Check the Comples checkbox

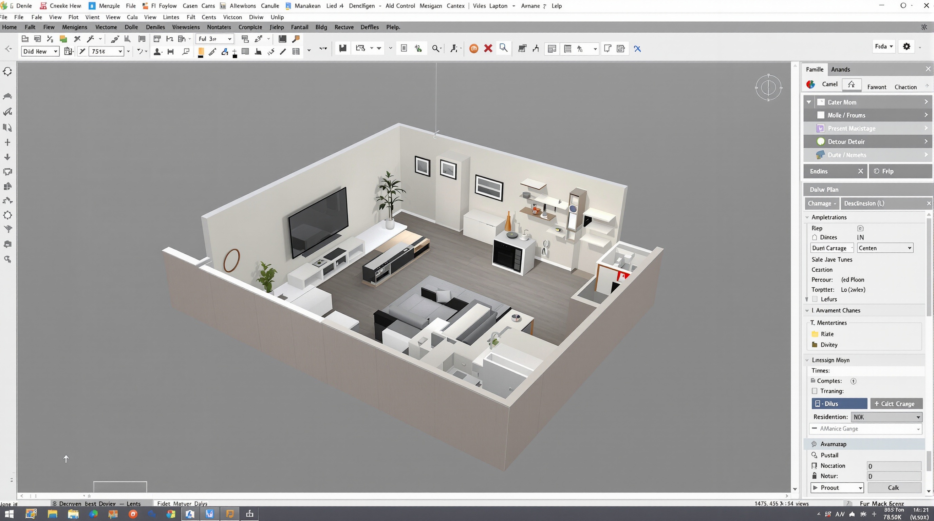pyautogui.click(x=813, y=381)
